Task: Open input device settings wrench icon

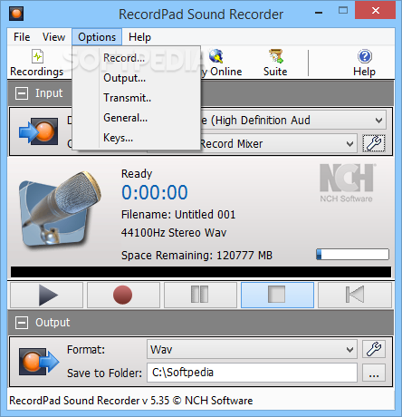Action: click(374, 143)
